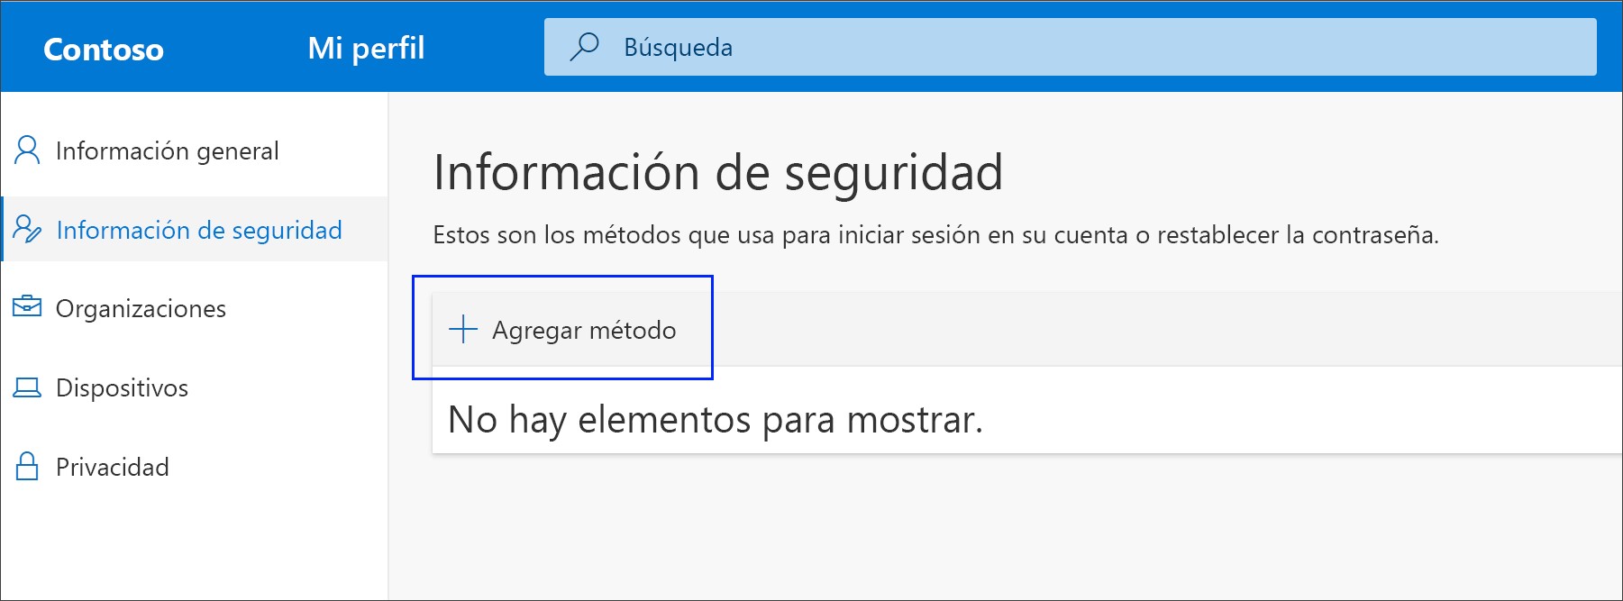Click the Mi perfil header link

pyautogui.click(x=366, y=48)
